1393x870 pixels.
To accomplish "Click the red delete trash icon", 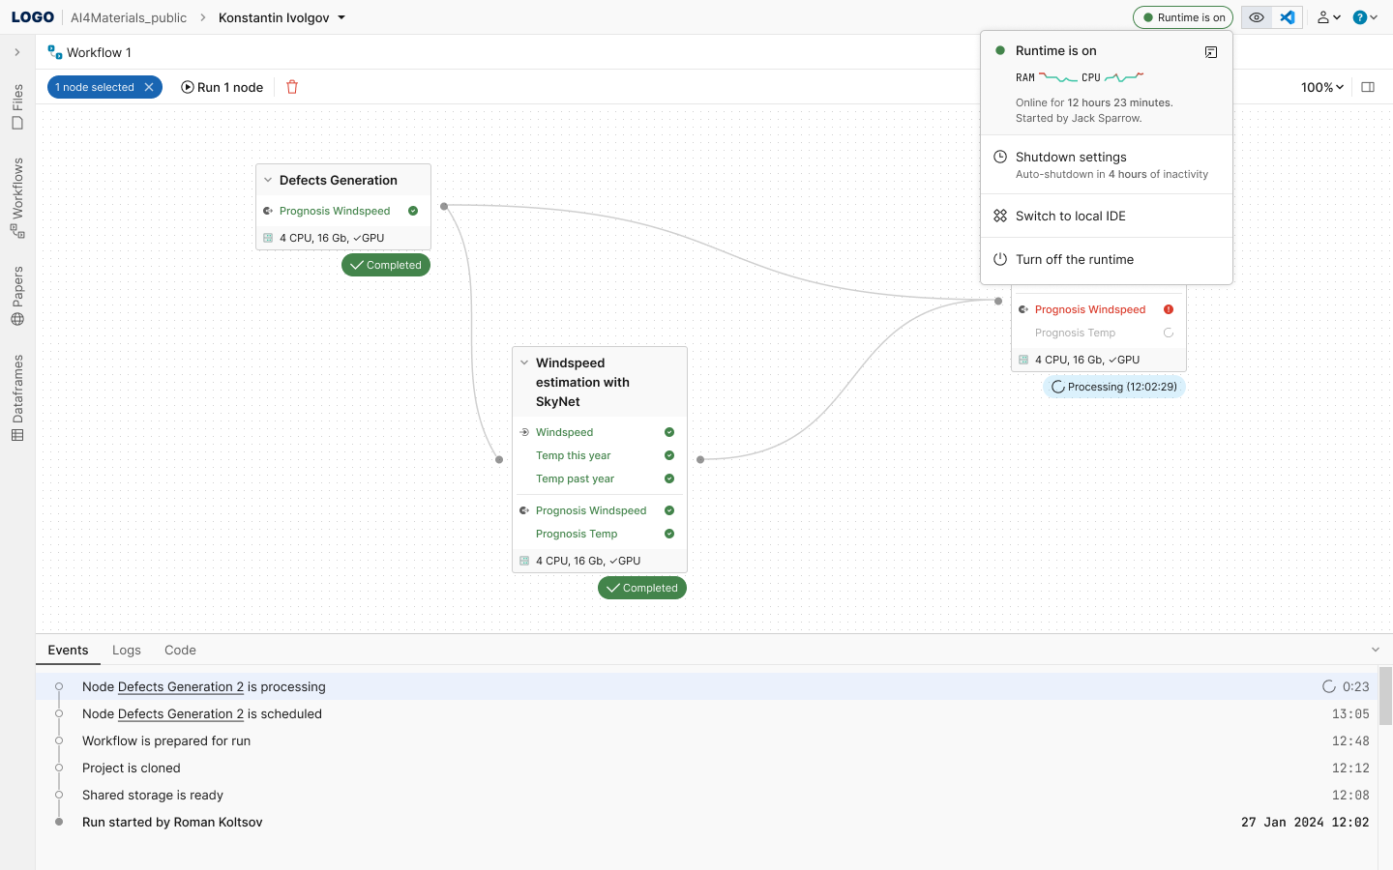I will click(292, 87).
